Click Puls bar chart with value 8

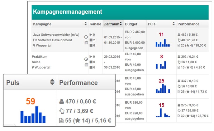tap(161, 65)
